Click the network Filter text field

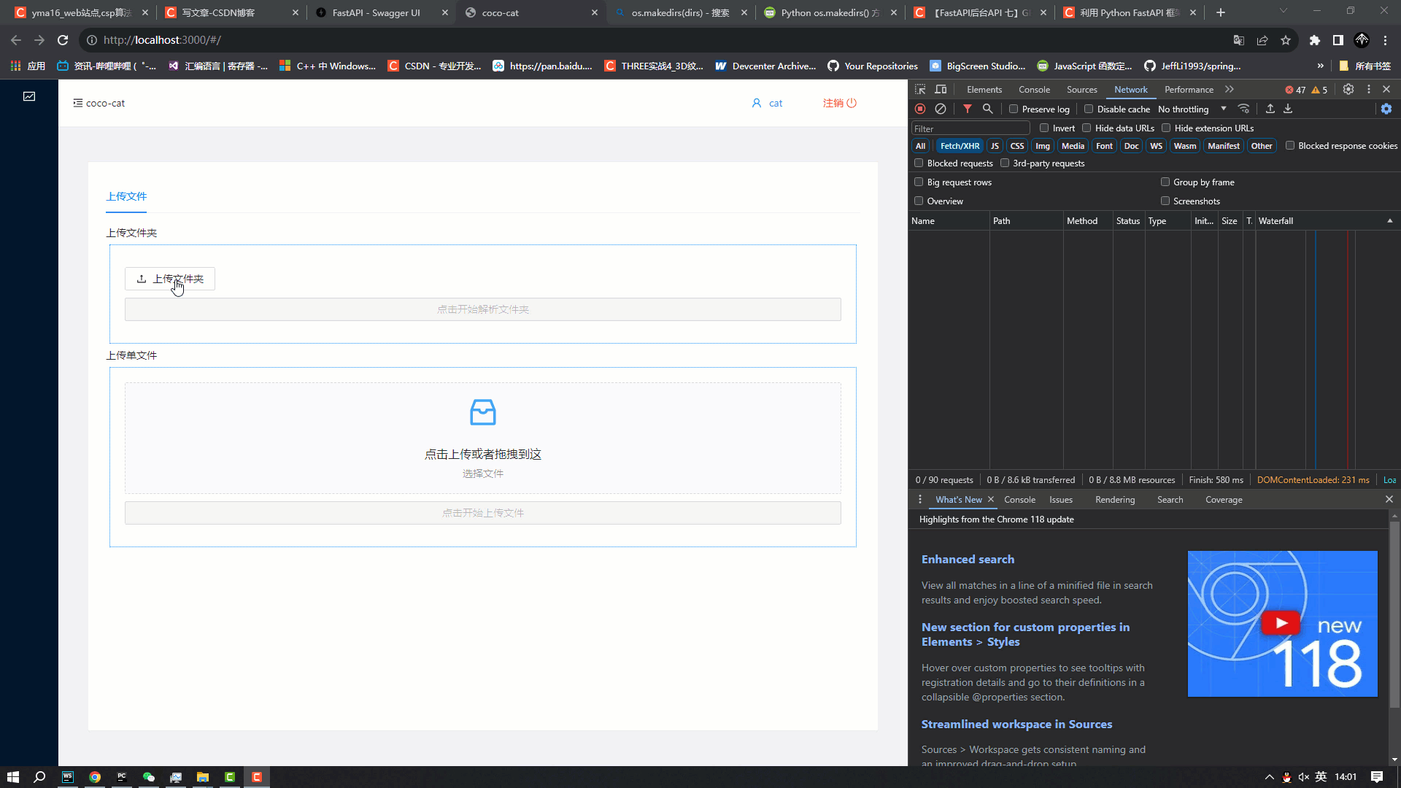click(970, 128)
